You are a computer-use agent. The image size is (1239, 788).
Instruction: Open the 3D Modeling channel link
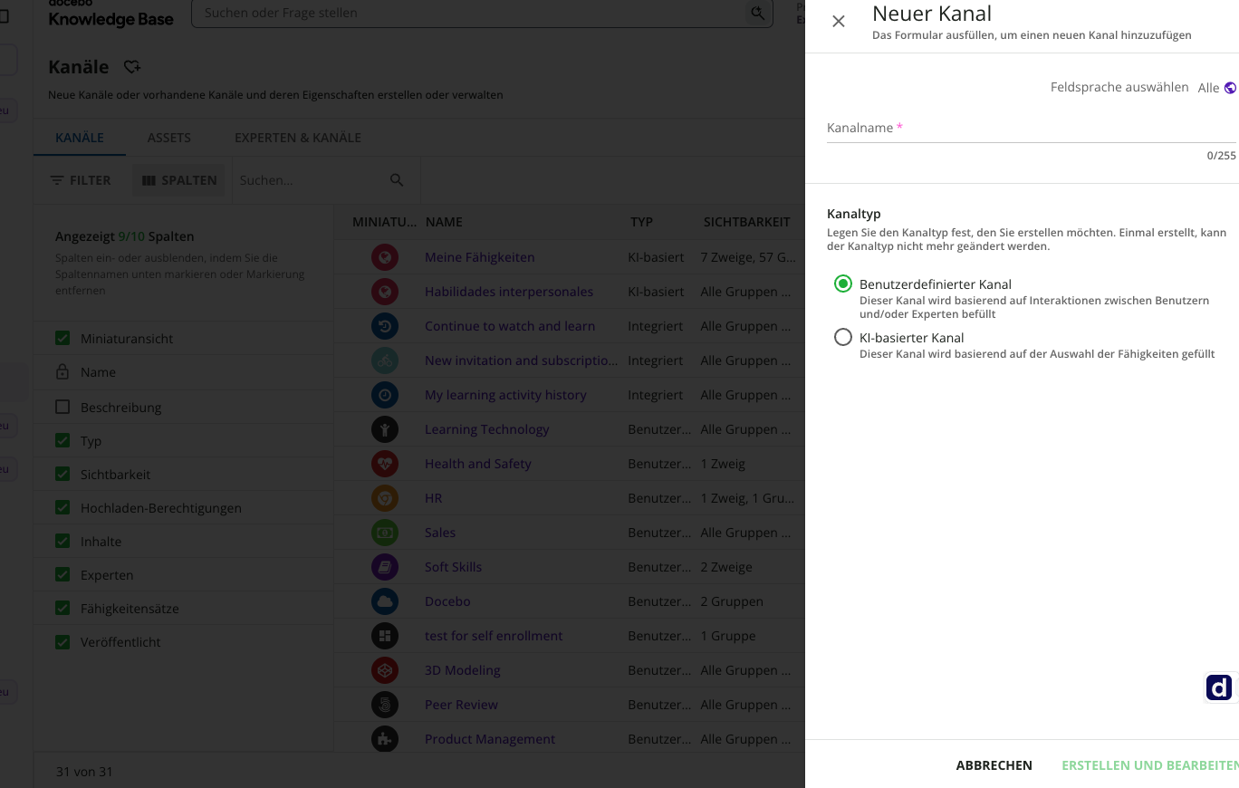pos(463,670)
